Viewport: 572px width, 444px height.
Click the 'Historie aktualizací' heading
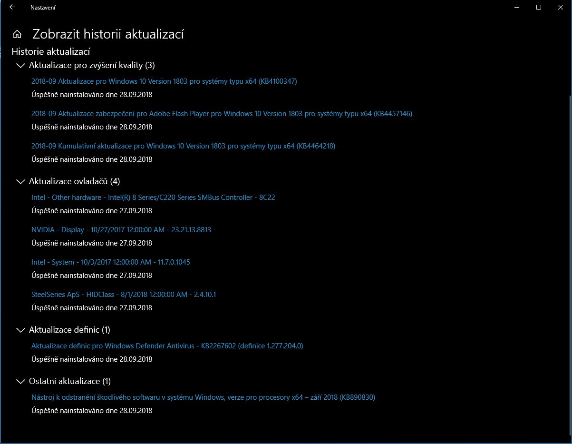point(51,51)
